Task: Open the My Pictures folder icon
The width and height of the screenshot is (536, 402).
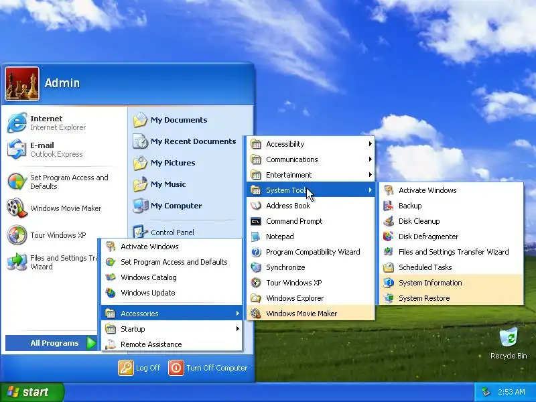Action: 140,163
